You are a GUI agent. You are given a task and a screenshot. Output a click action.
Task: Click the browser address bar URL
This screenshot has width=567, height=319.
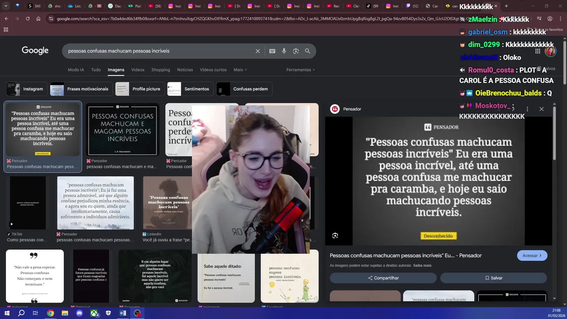point(257,19)
